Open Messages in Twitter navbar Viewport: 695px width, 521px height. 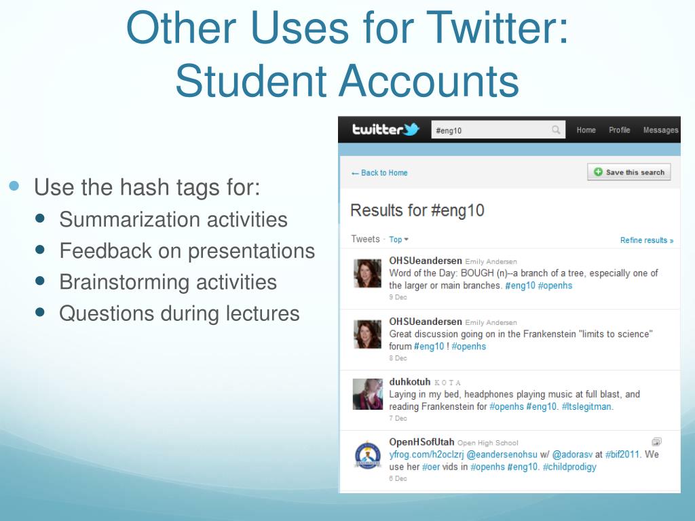point(660,130)
